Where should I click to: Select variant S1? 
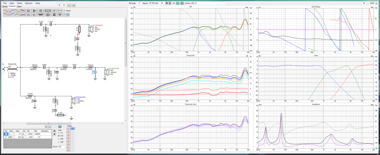68,128
